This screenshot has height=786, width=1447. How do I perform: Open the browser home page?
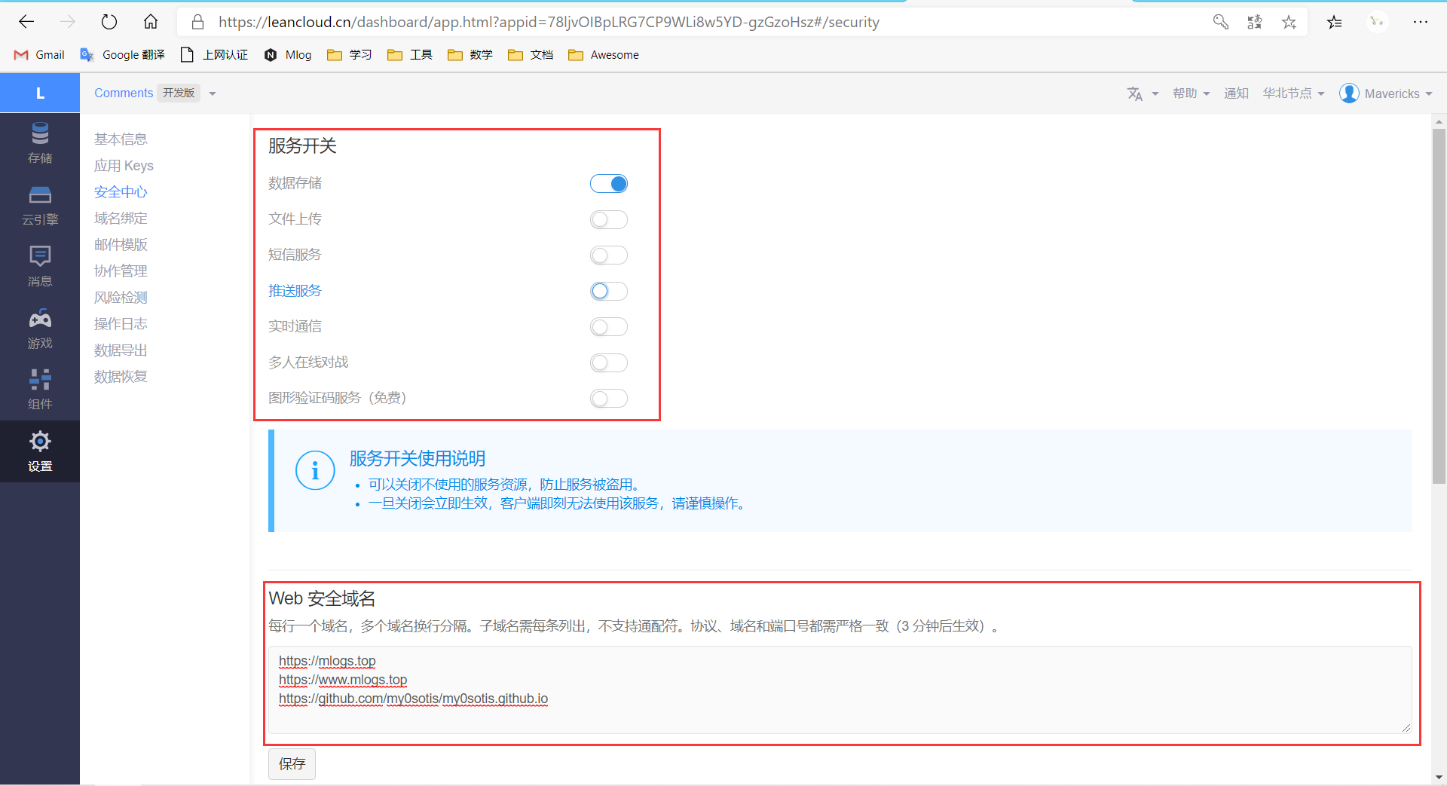(x=151, y=22)
